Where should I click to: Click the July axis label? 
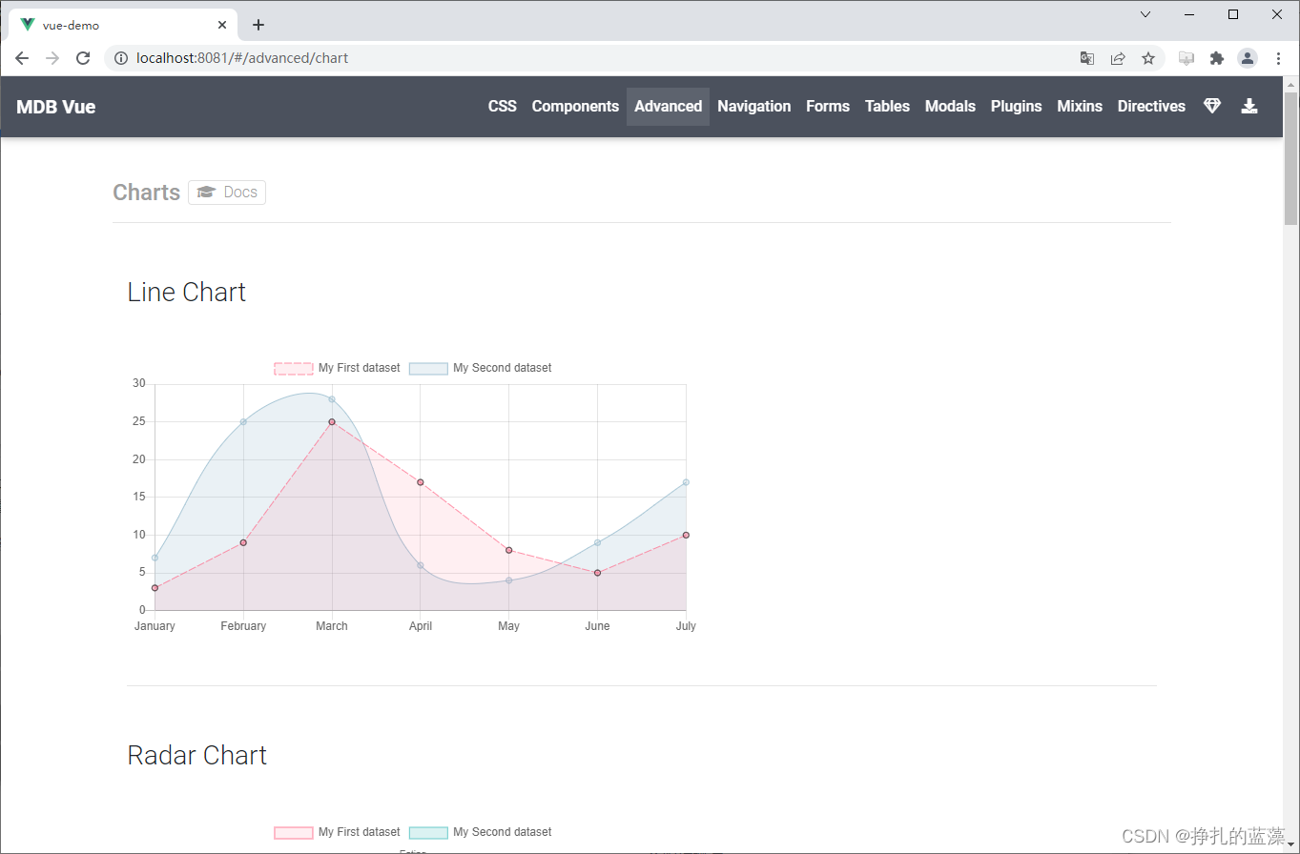tap(686, 626)
